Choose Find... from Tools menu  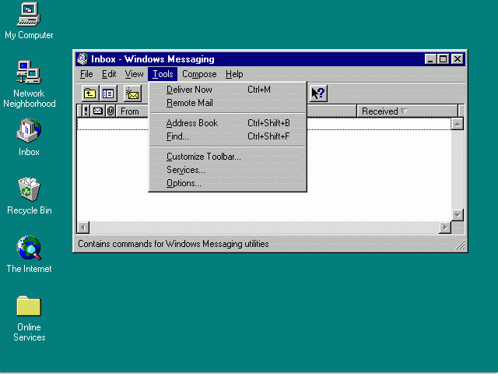pyautogui.click(x=227, y=136)
